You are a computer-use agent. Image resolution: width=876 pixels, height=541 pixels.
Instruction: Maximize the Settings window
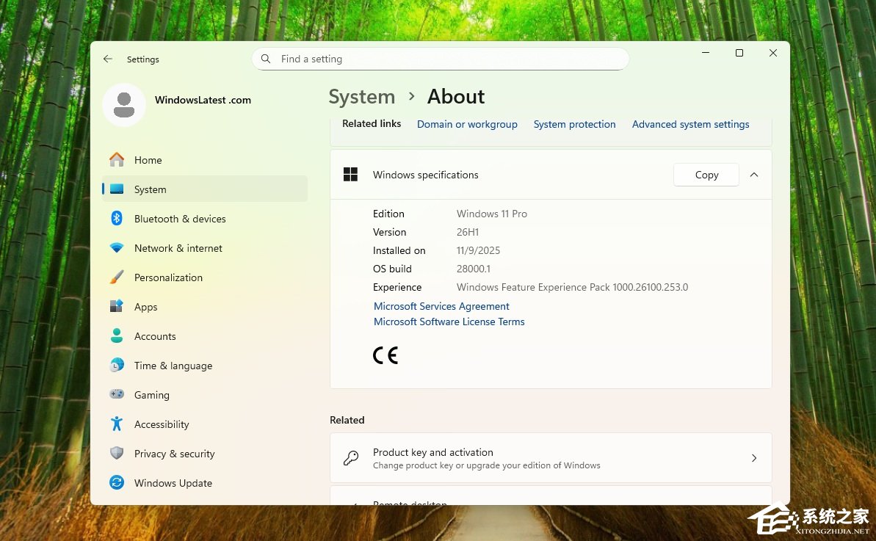[739, 52]
